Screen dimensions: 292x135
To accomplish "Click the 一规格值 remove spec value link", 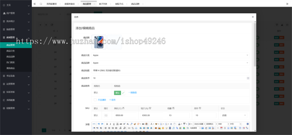I will coord(132,92).
